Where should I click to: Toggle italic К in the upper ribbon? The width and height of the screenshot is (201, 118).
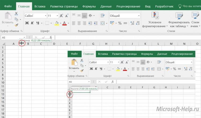tap(32, 23)
